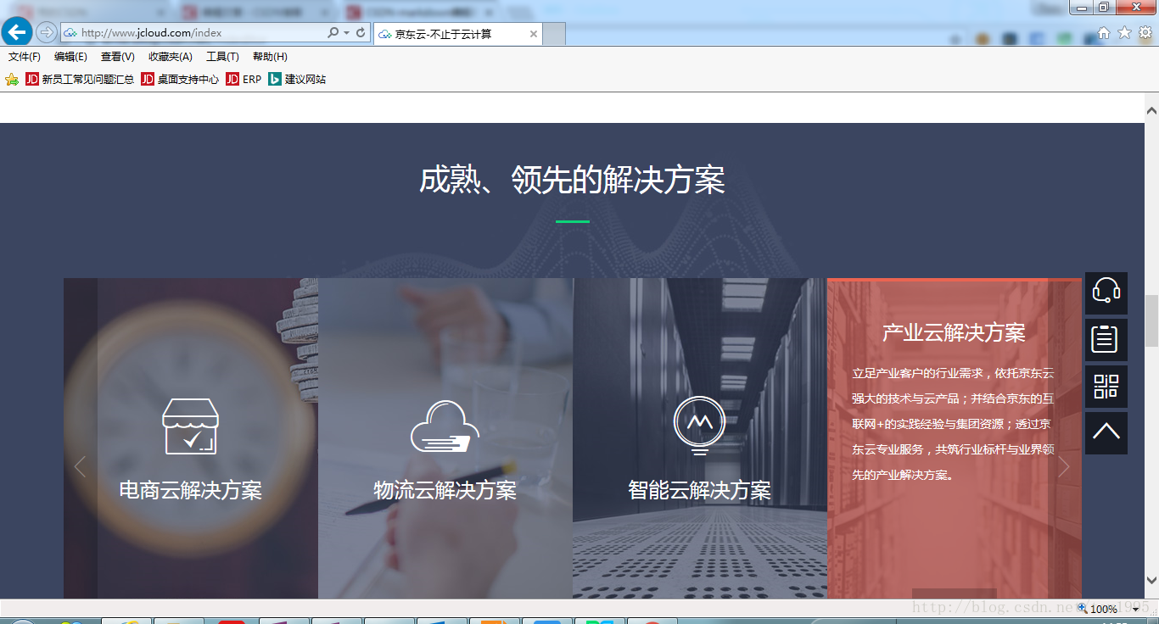Open the 新员工常见问题汇总 bookmark
The height and width of the screenshot is (624, 1159).
pos(81,79)
